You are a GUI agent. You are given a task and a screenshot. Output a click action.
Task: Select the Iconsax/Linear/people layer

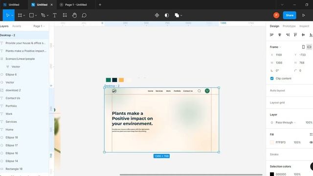click(24, 59)
